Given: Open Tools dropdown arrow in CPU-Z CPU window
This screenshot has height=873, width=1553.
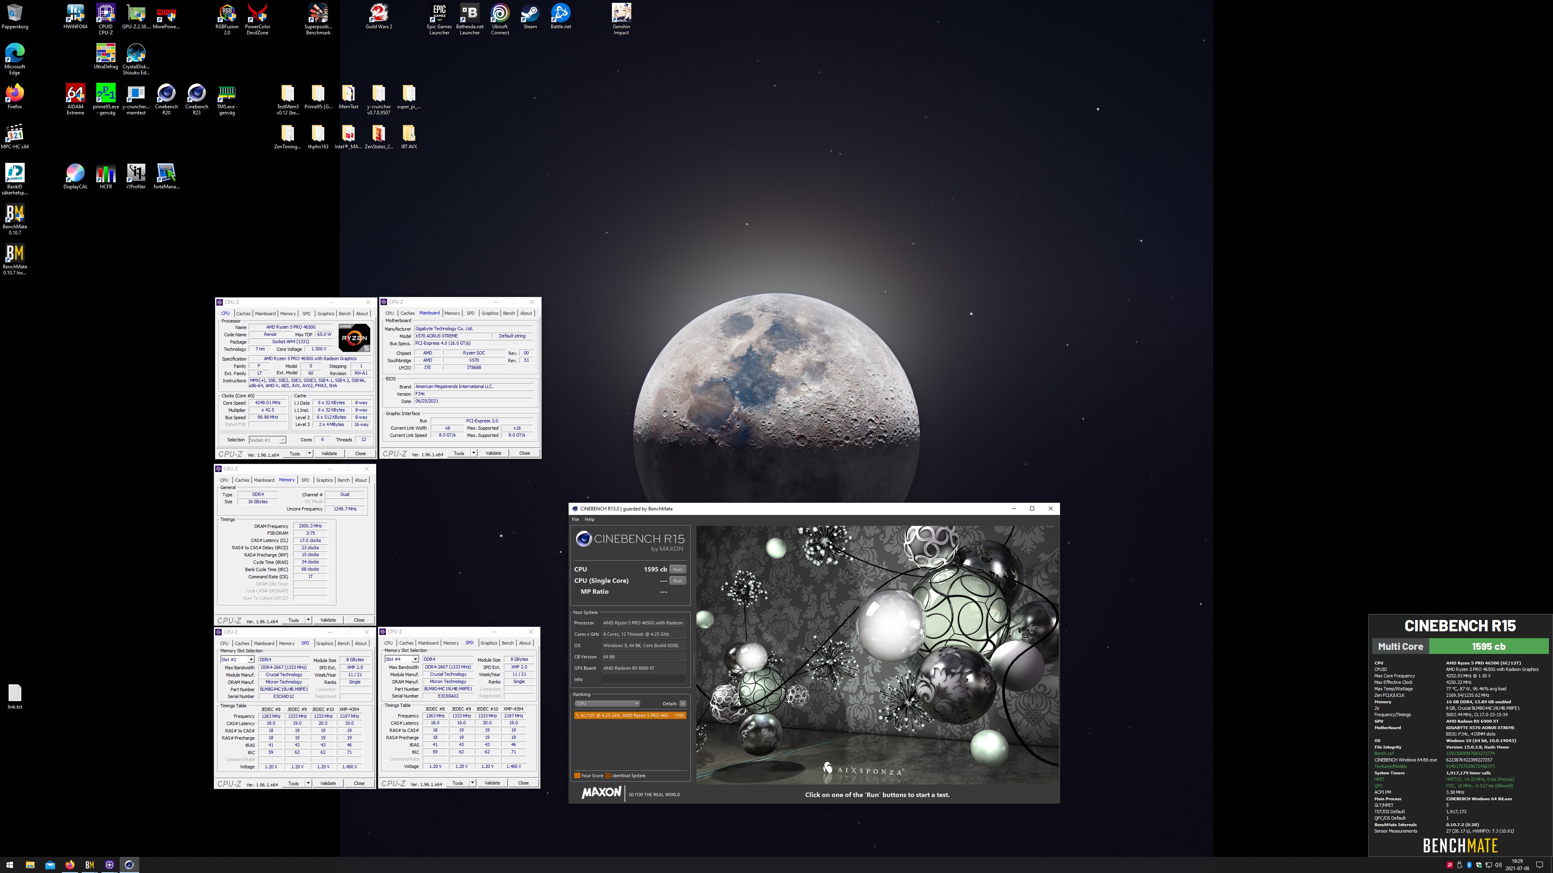Looking at the screenshot, I should coord(309,453).
